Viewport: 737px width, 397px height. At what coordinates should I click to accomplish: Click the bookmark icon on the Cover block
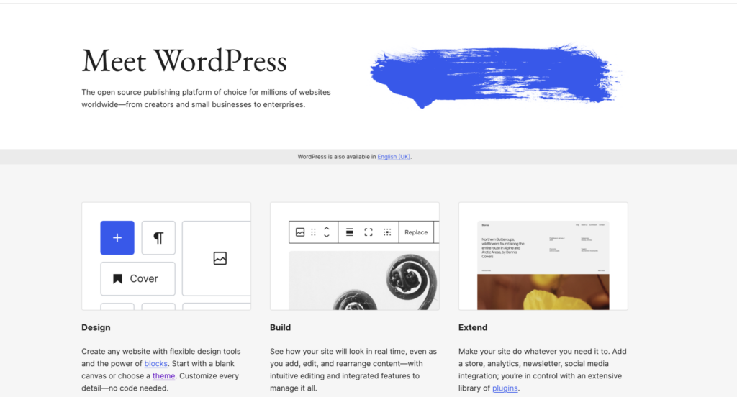tap(117, 278)
